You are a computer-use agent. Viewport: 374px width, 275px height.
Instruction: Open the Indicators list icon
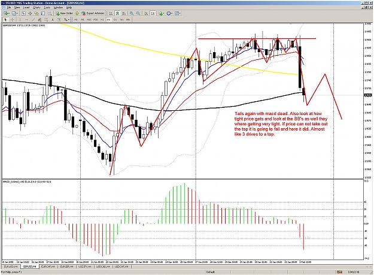[161, 13]
